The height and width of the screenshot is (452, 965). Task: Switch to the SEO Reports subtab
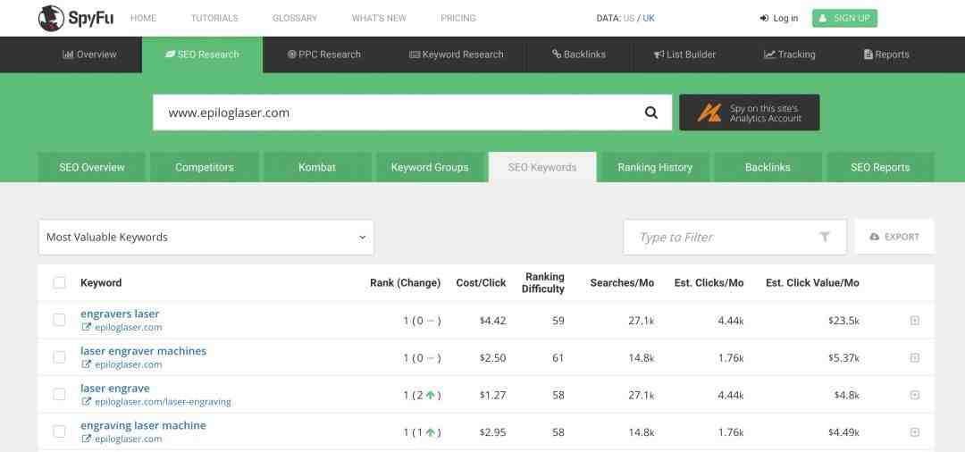(x=880, y=167)
